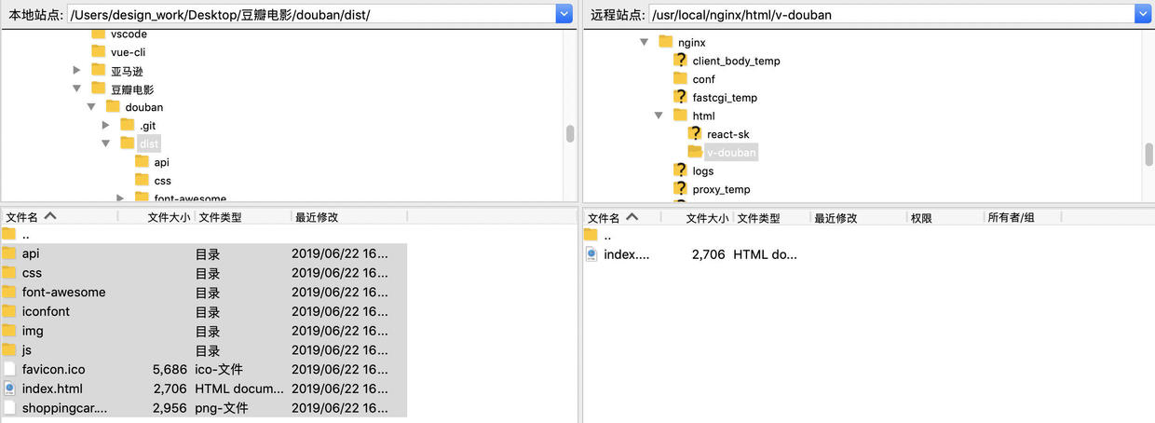Select the api folder icon in local file list

click(9, 253)
